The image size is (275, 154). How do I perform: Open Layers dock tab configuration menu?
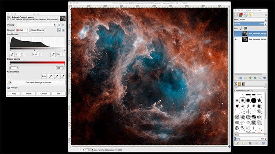(x=266, y=15)
